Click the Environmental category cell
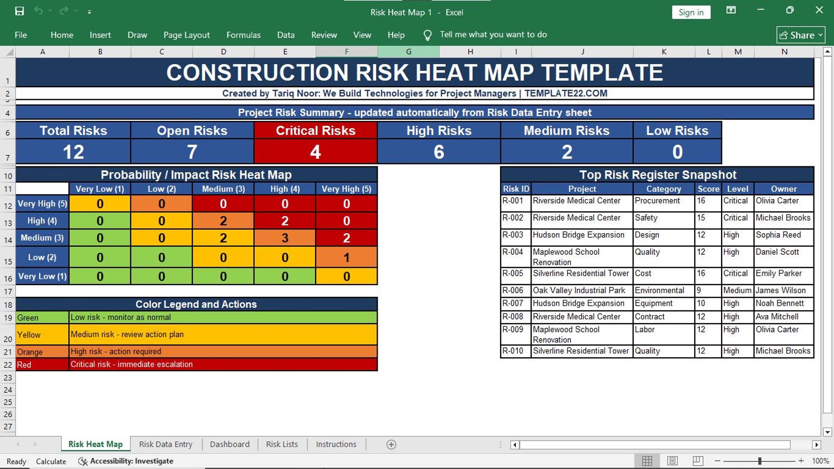The width and height of the screenshot is (834, 469). [664, 290]
